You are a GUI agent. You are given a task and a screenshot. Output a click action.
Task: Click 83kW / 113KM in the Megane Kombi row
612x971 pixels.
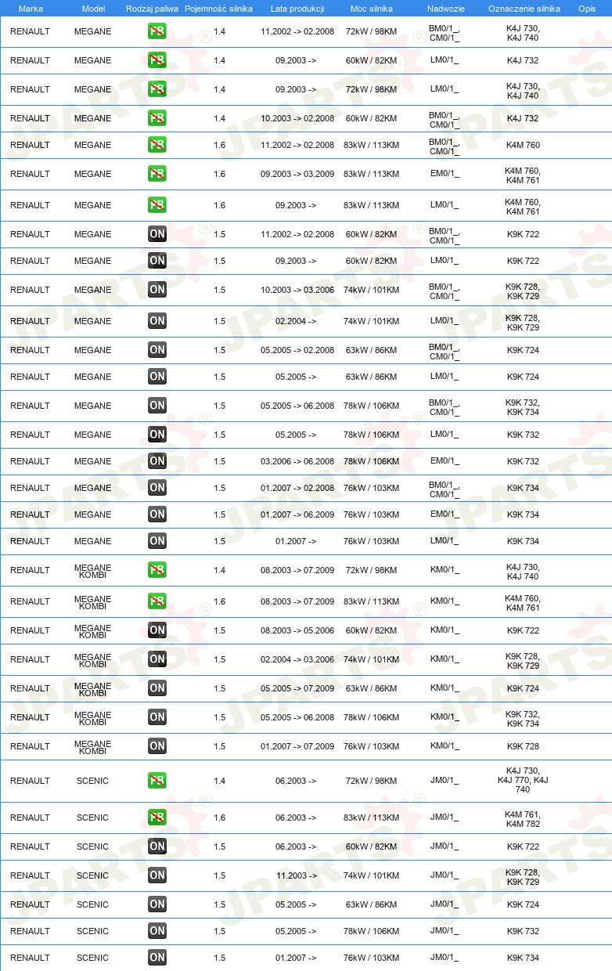tap(371, 602)
